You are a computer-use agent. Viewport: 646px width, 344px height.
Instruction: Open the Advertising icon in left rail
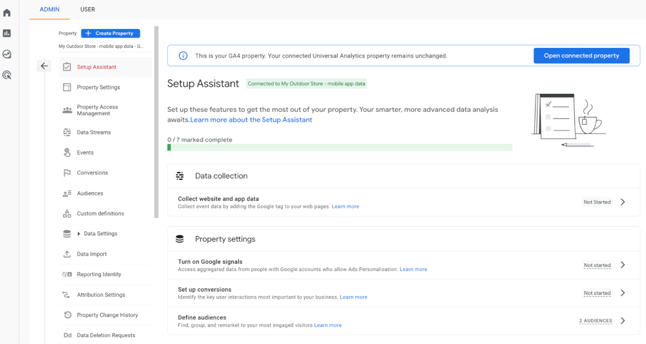[x=7, y=75]
